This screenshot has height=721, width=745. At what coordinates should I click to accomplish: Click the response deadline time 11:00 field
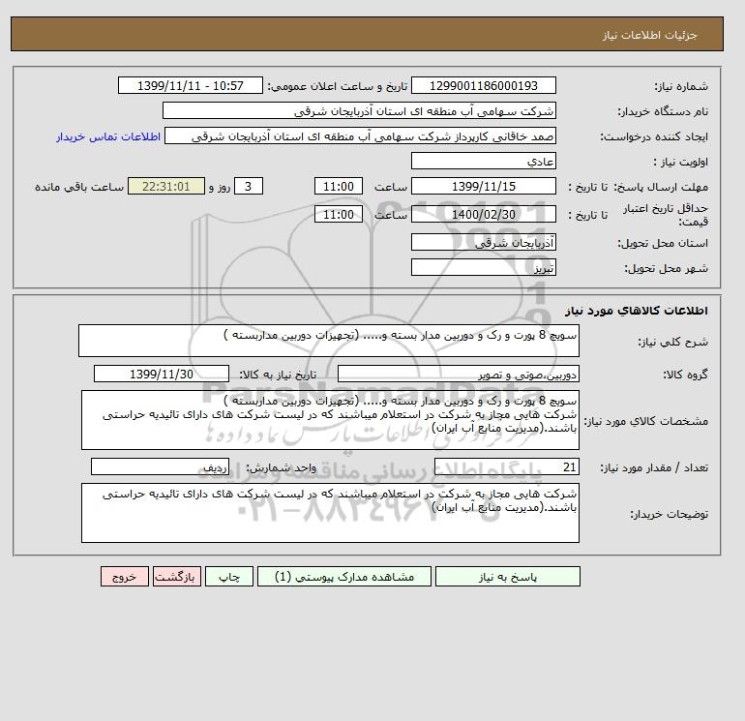(x=339, y=187)
